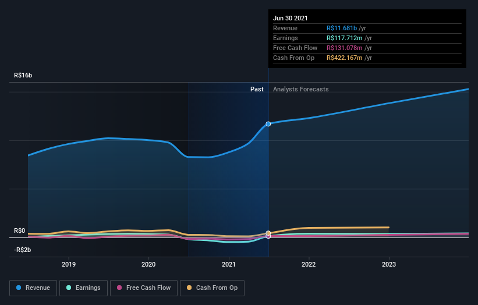Toggle the Free Cash Flow legend series
This screenshot has width=478, height=305.
144,288
